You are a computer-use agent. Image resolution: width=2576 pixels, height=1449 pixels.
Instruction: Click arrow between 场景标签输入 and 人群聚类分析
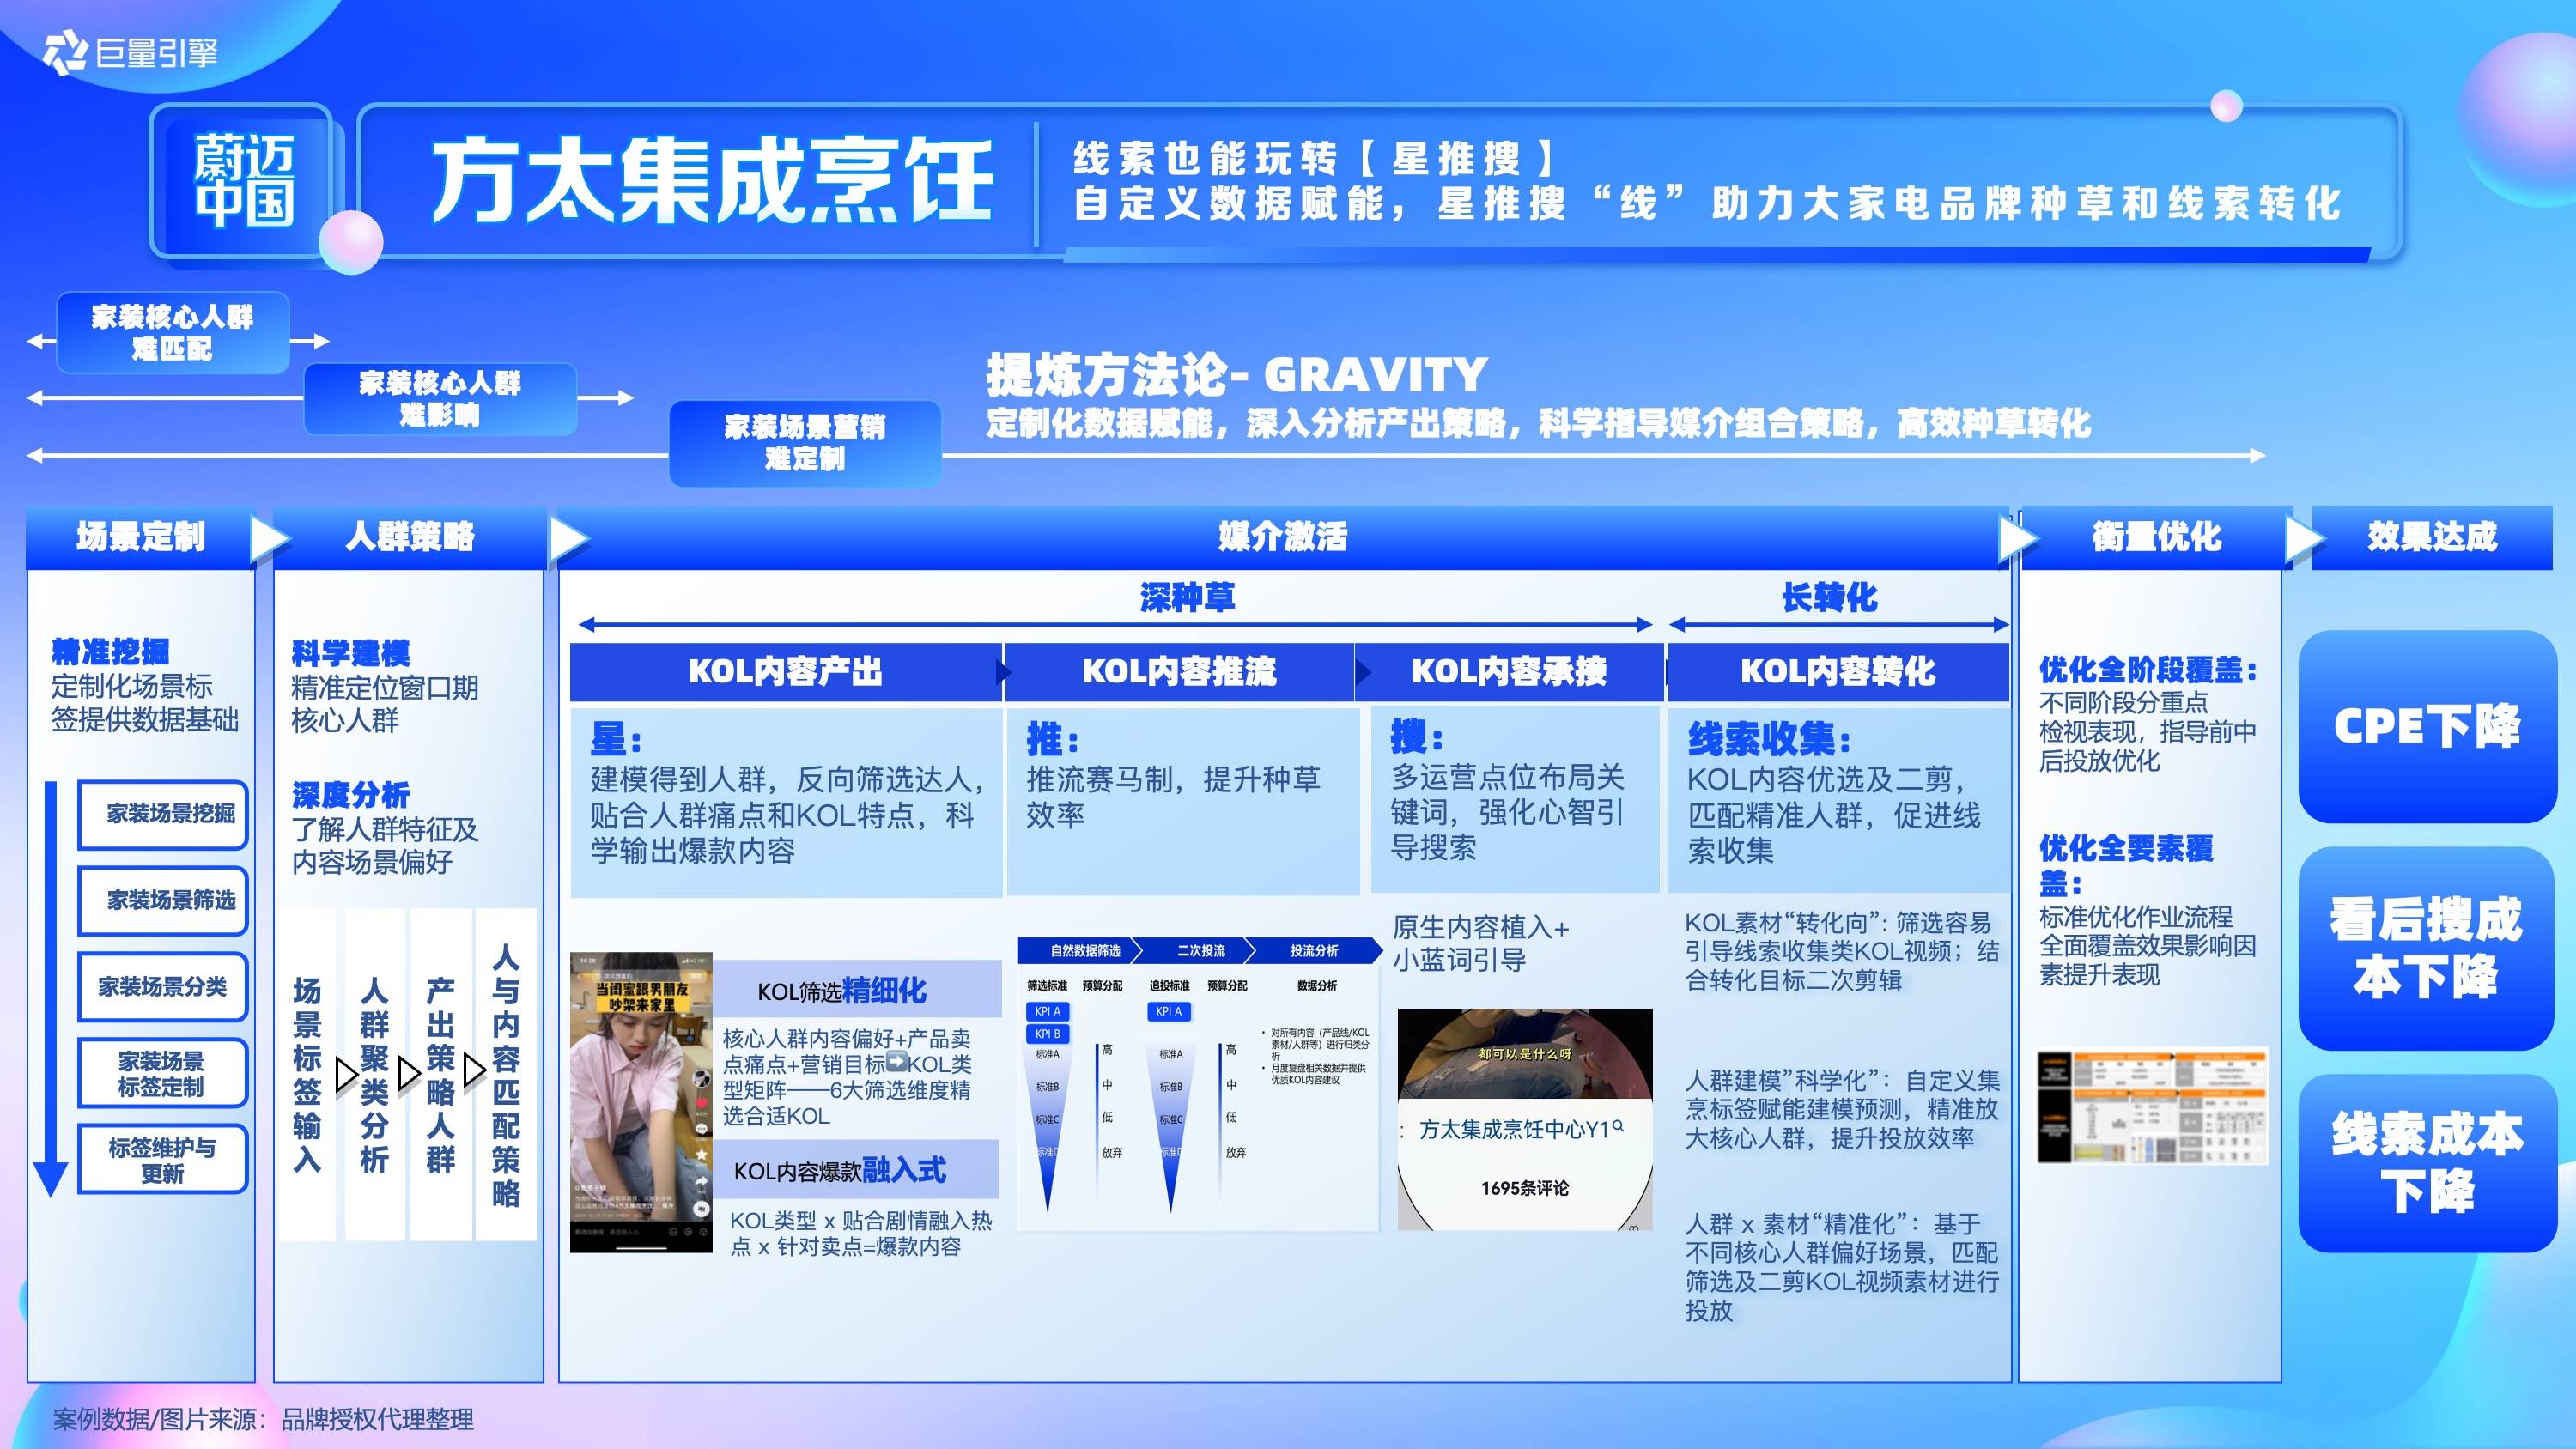coord(346,1074)
